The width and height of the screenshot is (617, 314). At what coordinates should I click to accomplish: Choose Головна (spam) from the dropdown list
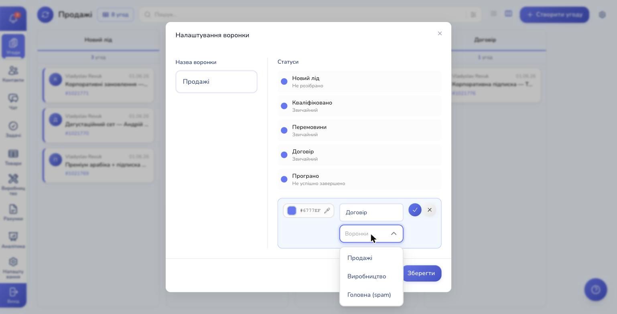tap(371, 295)
